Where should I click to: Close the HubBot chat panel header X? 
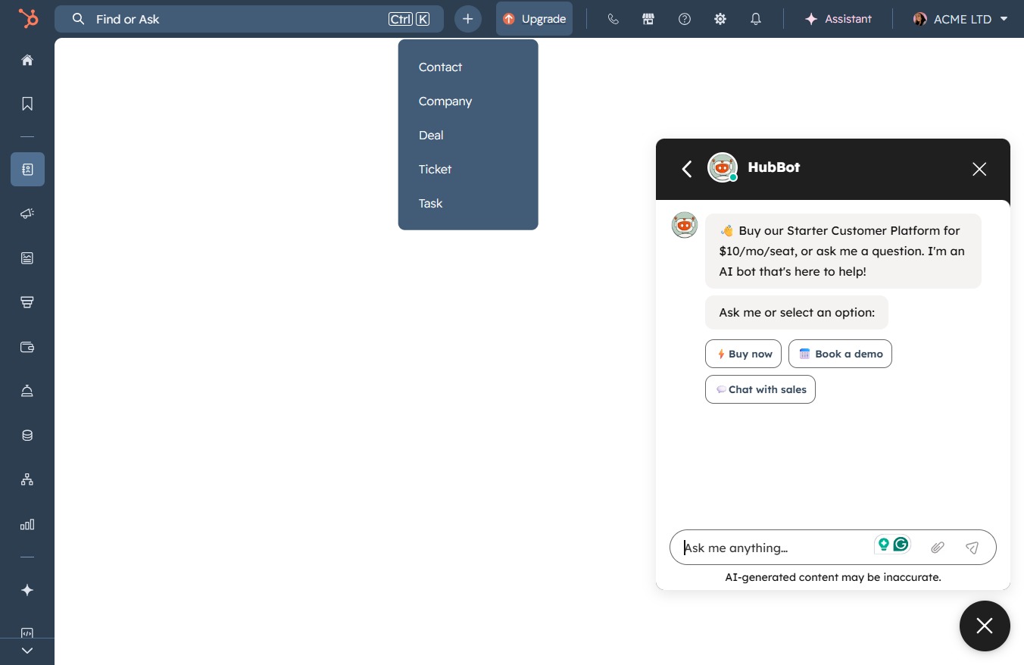click(x=979, y=169)
